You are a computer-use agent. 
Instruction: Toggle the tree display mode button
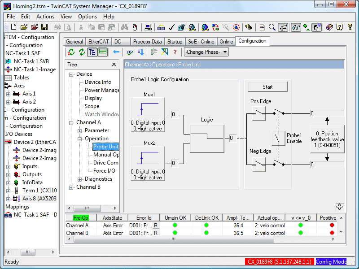[92, 52]
